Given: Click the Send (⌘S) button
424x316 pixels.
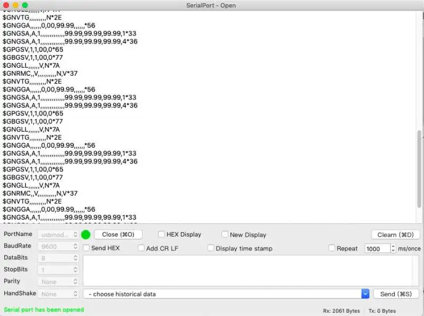Looking at the screenshot, I should tap(396, 294).
